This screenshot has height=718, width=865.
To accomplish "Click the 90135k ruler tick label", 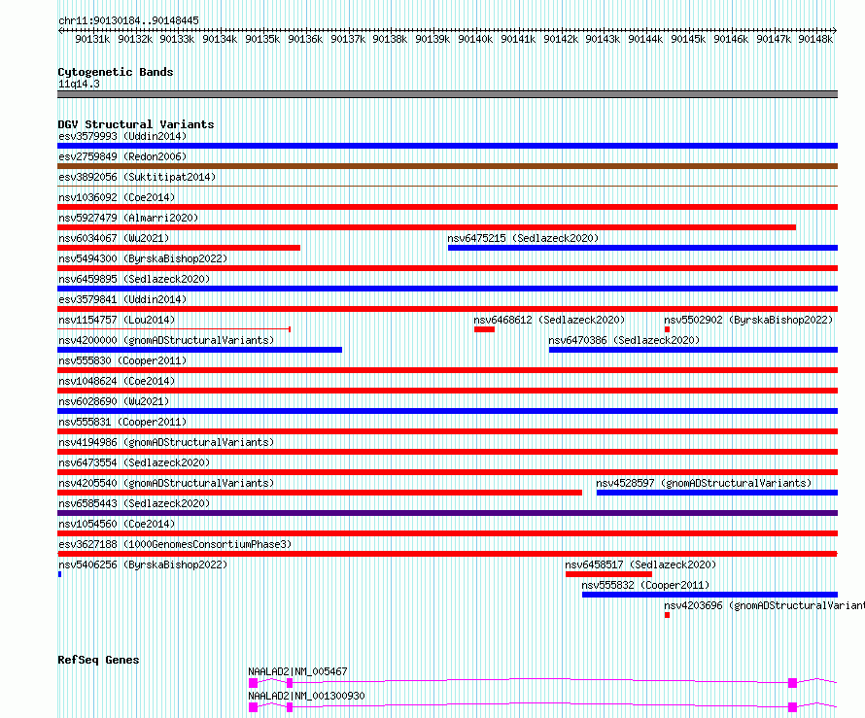I will tap(262, 39).
